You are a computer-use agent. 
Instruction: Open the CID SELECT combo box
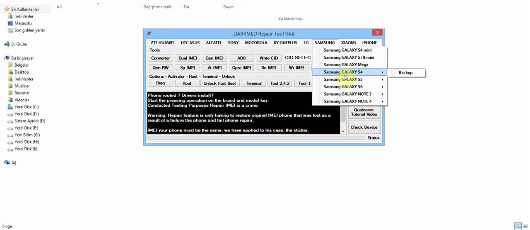tap(298, 57)
